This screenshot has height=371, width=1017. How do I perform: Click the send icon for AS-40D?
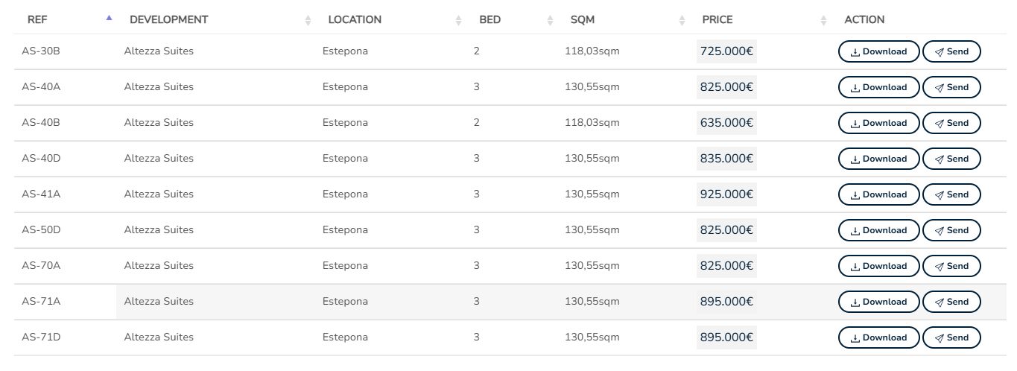click(x=940, y=159)
